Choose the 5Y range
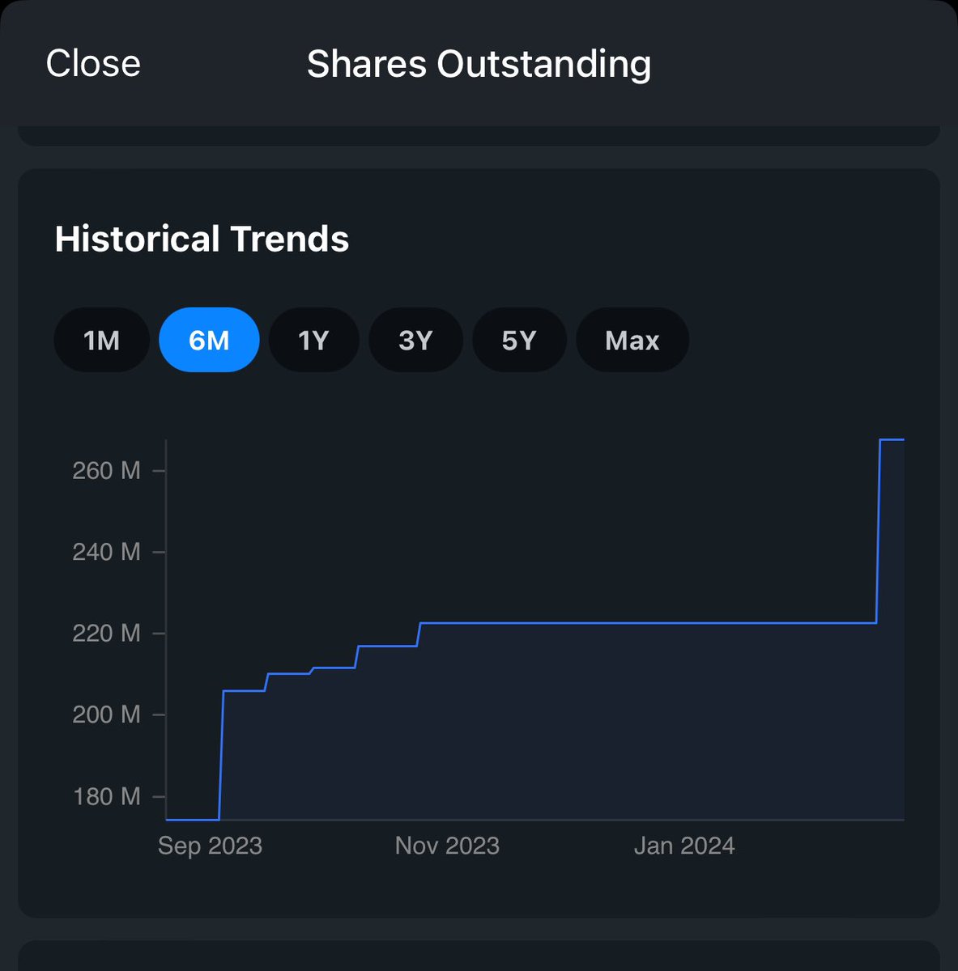This screenshot has height=971, width=958. 519,340
